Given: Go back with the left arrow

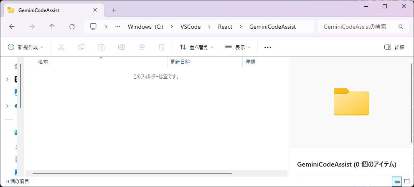Looking at the screenshot, I should 12,27.
